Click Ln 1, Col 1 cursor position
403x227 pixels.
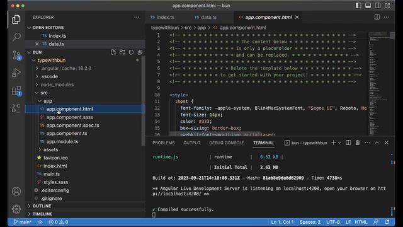282,222
